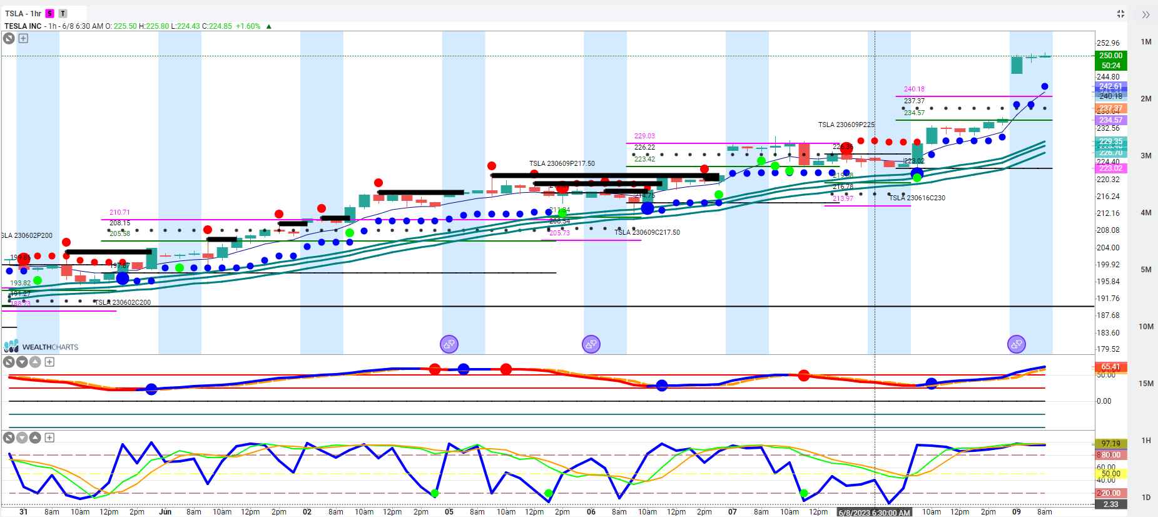The height and width of the screenshot is (517, 1158).
Task: Hide the middle indicator pane with circle-slash icon
Action: [9, 362]
